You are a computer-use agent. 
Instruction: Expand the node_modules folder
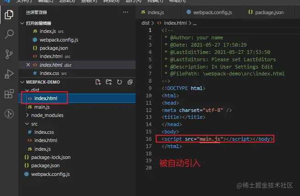(x=27, y=115)
